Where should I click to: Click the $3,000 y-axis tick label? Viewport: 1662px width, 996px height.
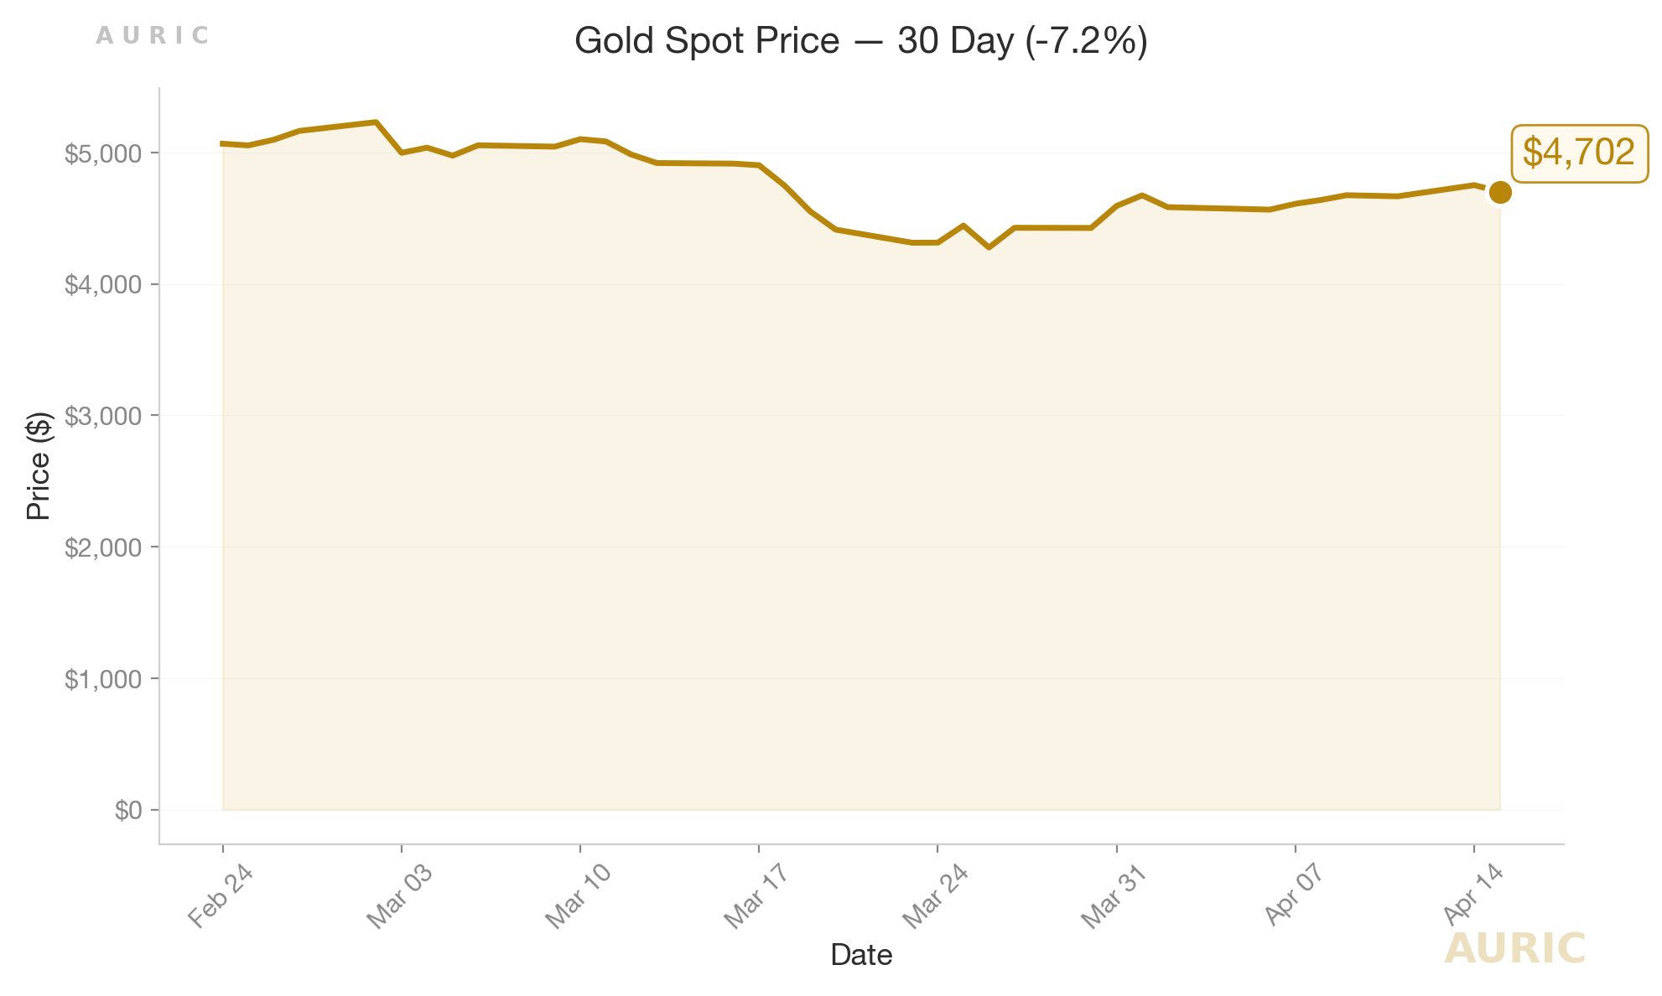click(x=103, y=417)
